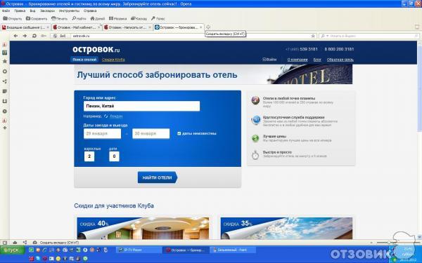Add a panel with the sidebar plus
This screenshot has height=263, width=422.
[5, 128]
